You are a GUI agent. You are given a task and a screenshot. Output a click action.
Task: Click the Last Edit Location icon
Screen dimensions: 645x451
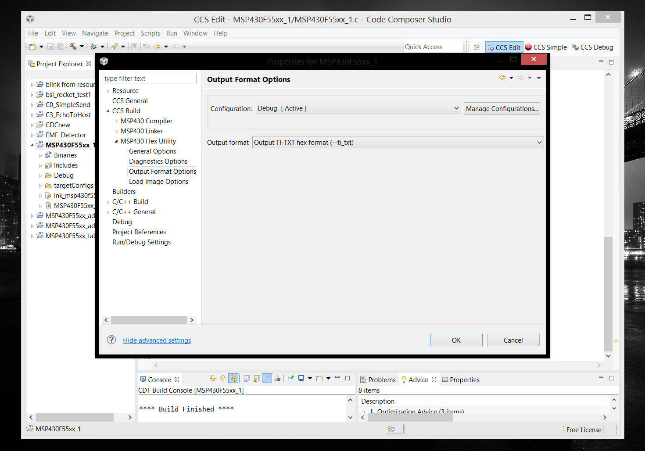click(x=147, y=47)
